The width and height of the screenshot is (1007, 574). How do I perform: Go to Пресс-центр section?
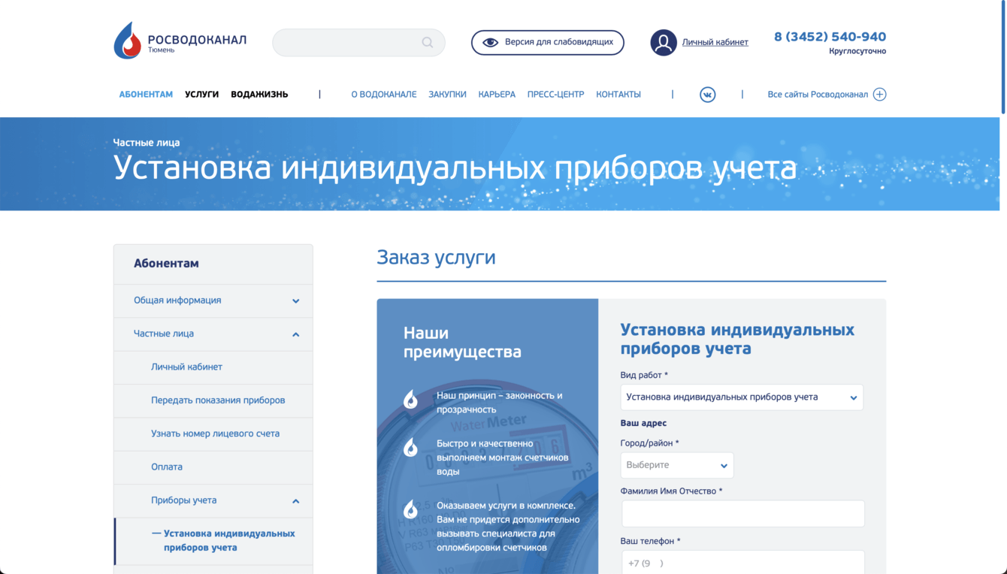(x=555, y=95)
